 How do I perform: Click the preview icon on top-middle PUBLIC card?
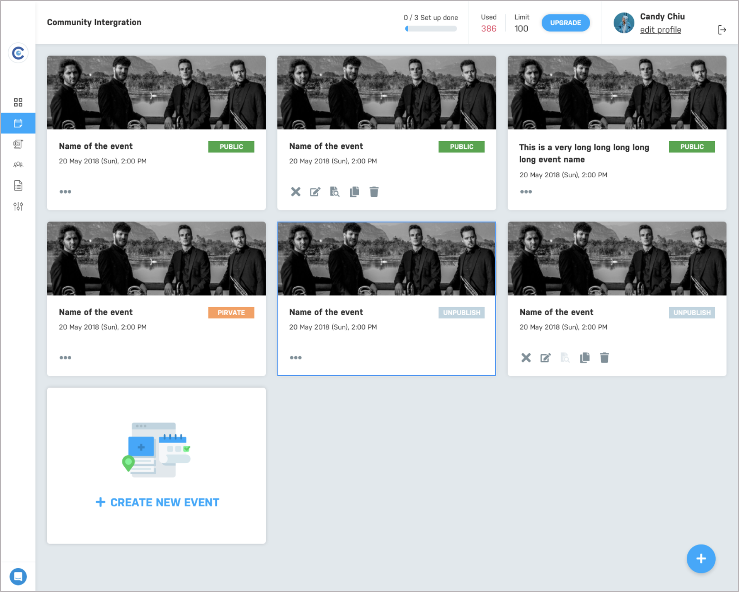(x=335, y=192)
